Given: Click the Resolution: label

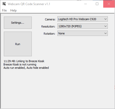Looking at the screenshot, I should pyautogui.click(x=48, y=26).
